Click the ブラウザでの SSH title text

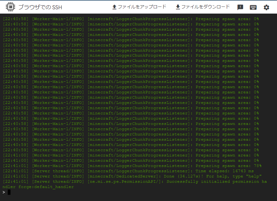tap(40, 7)
